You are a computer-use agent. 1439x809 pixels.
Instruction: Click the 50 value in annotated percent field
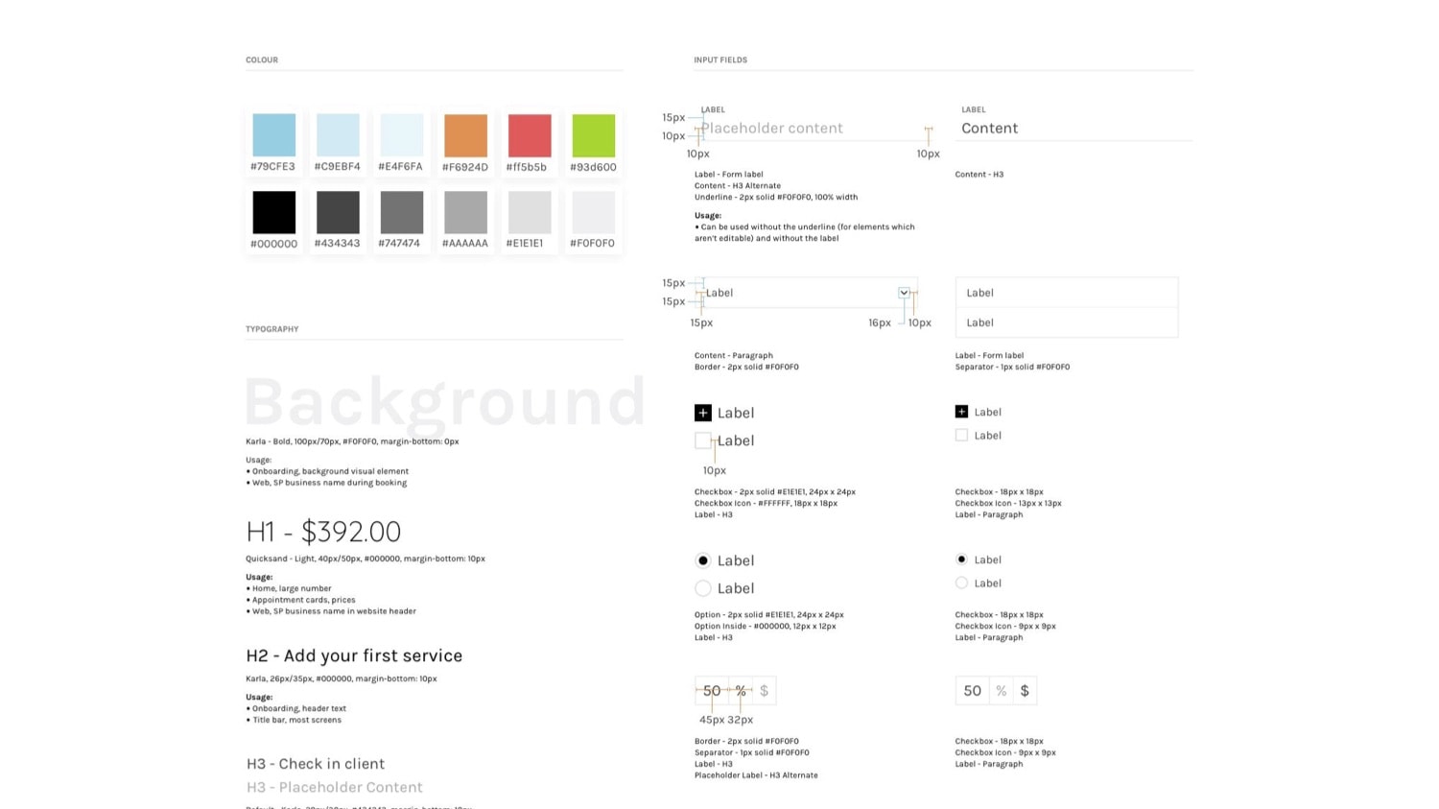(712, 691)
